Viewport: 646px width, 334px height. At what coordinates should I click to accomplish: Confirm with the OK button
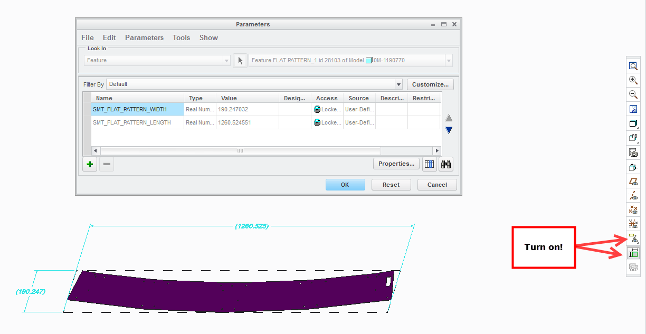tap(345, 185)
